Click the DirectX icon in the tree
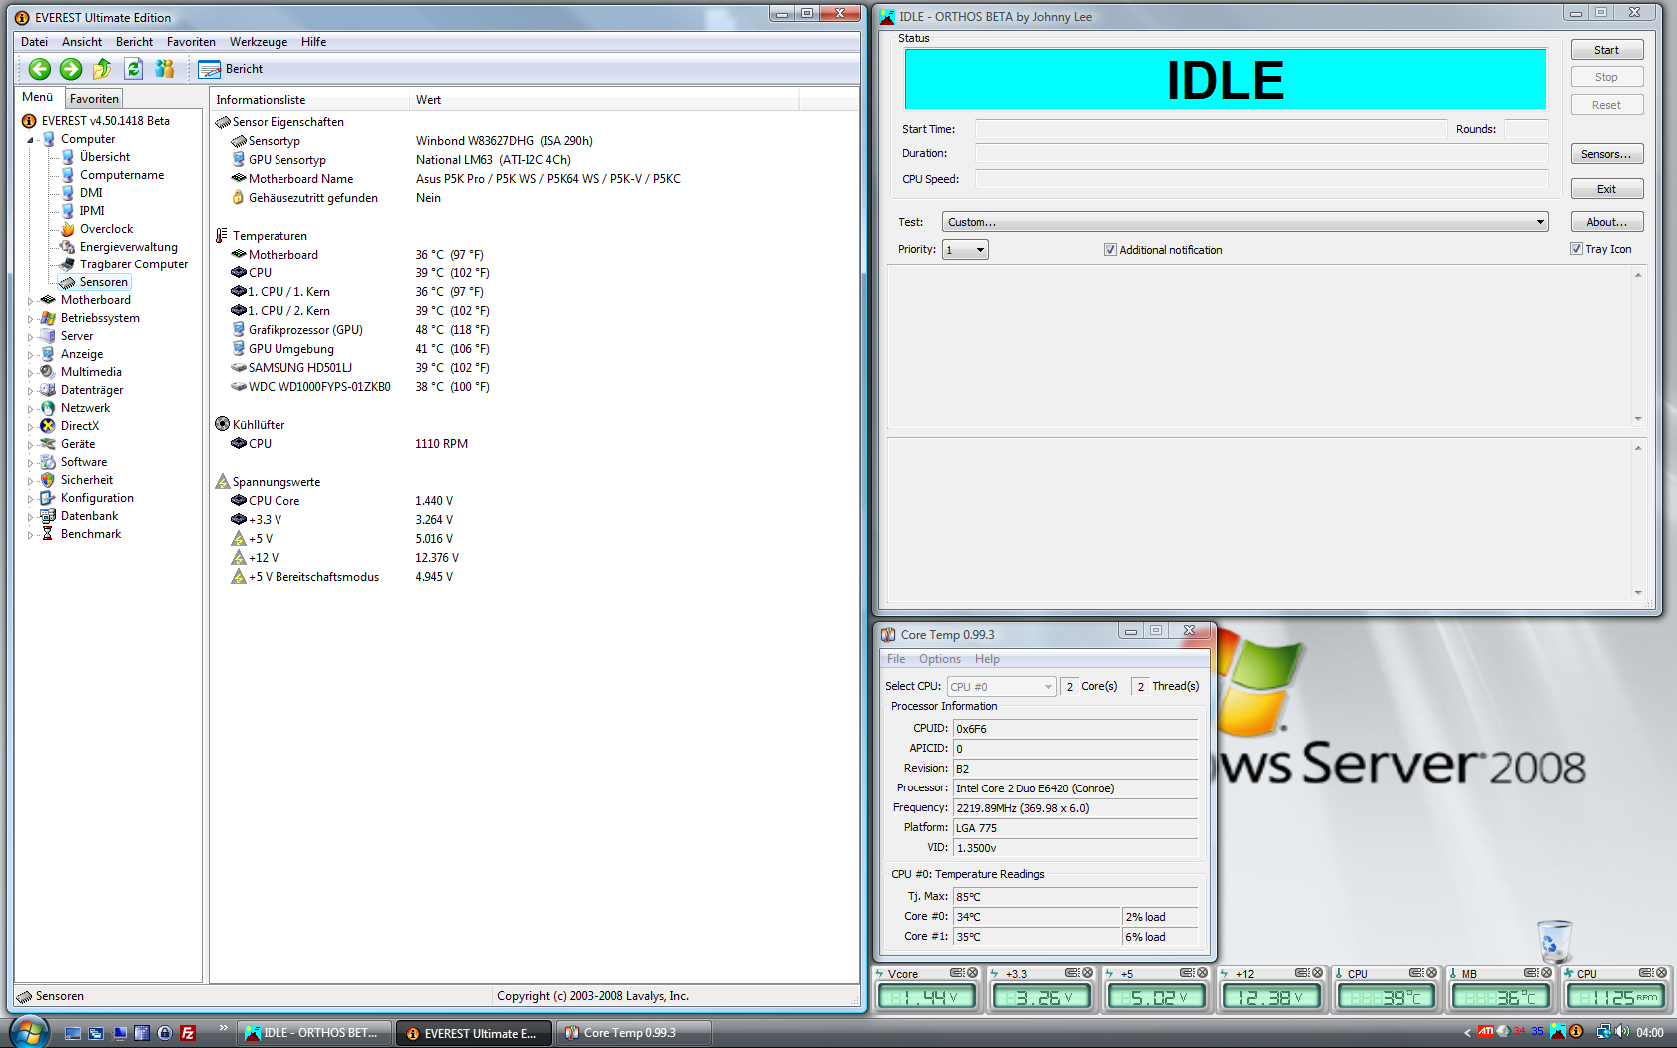Image resolution: width=1677 pixels, height=1048 pixels. [x=47, y=426]
